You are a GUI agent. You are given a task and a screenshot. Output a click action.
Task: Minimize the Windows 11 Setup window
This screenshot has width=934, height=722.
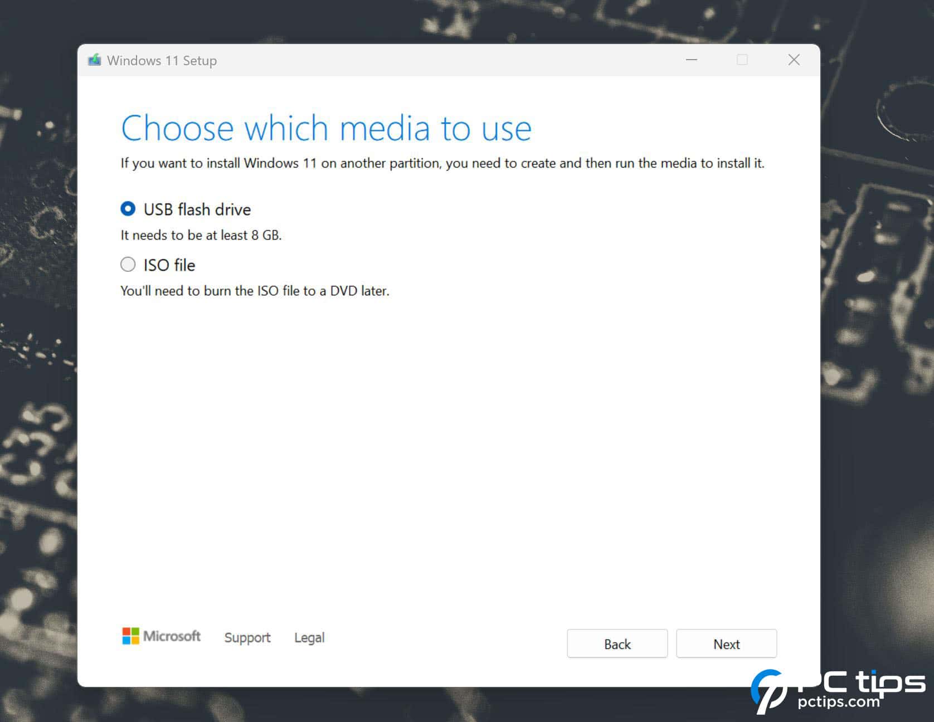pos(692,60)
